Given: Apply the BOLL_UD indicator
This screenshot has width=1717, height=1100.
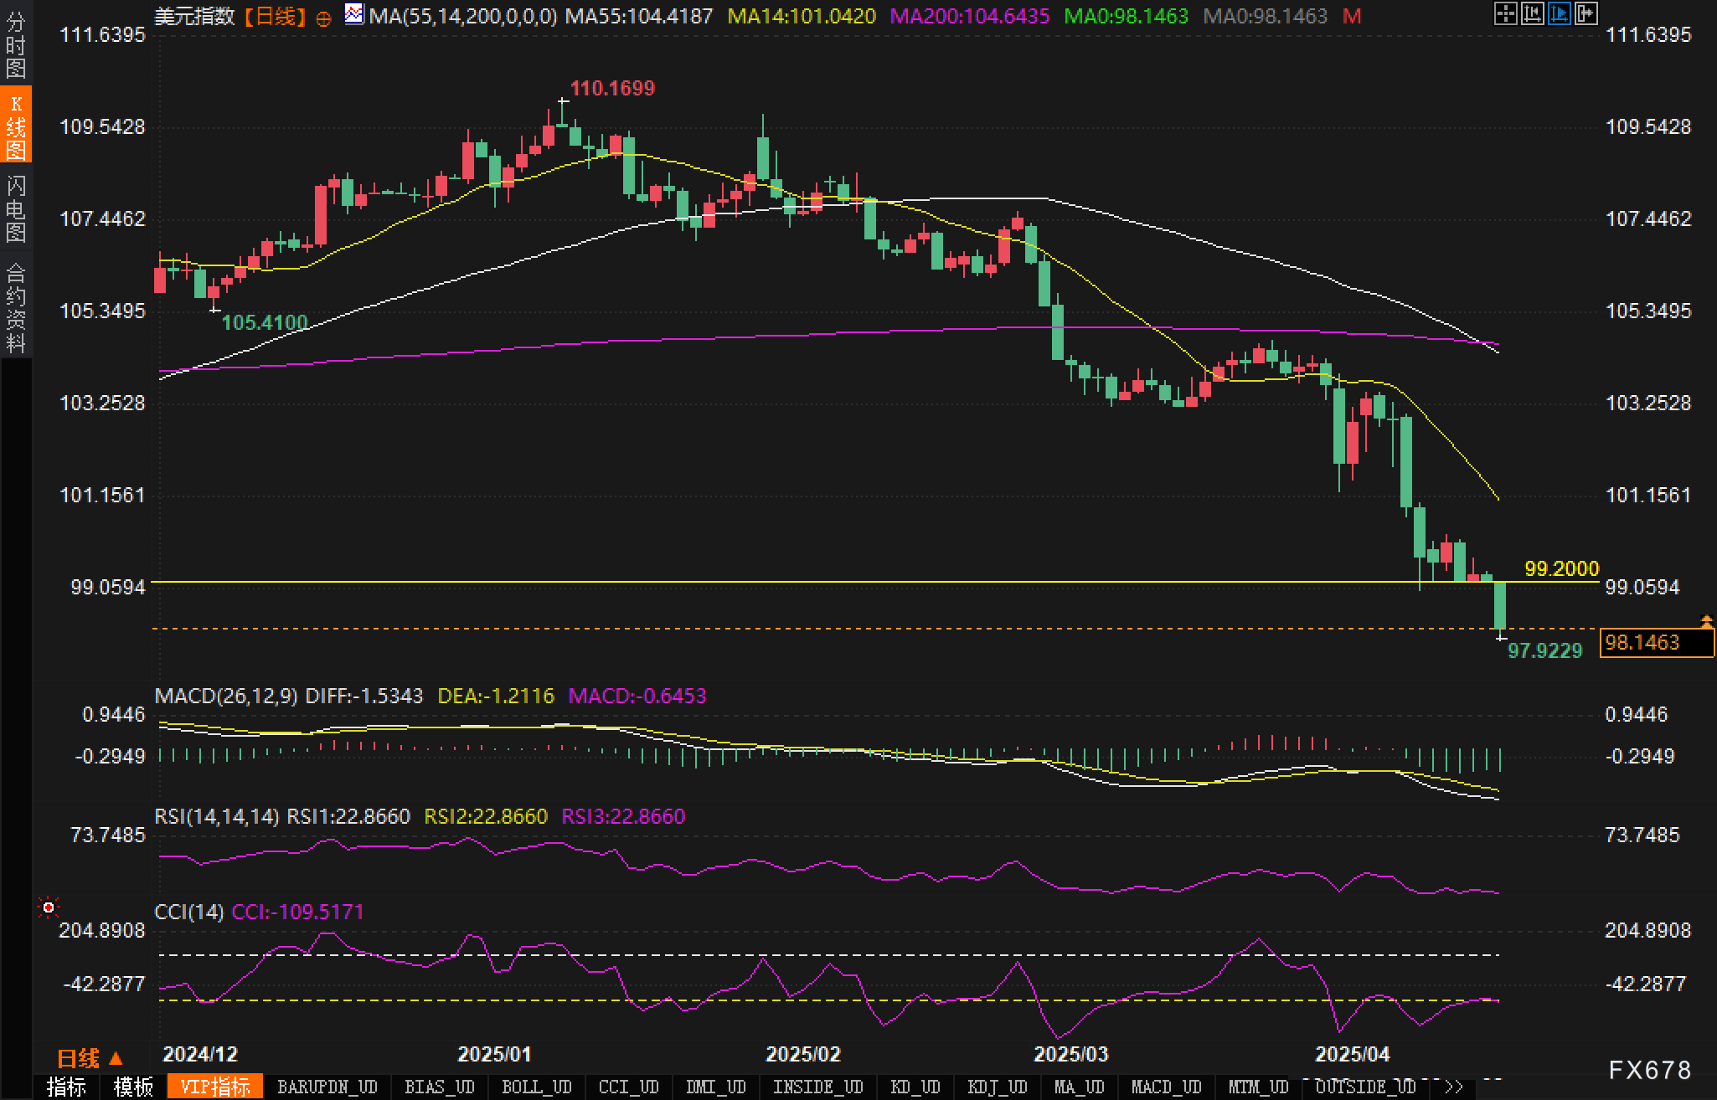Looking at the screenshot, I should pyautogui.click(x=536, y=1087).
